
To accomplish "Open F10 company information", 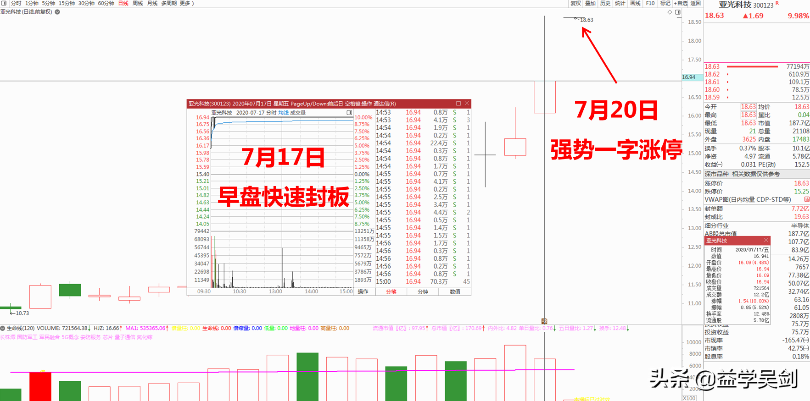I will (650, 3).
